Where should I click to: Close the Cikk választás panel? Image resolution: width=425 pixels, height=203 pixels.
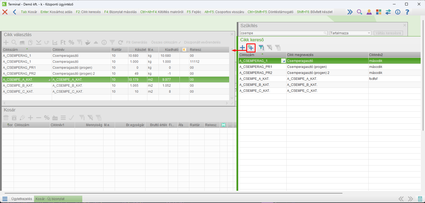tap(232, 34)
